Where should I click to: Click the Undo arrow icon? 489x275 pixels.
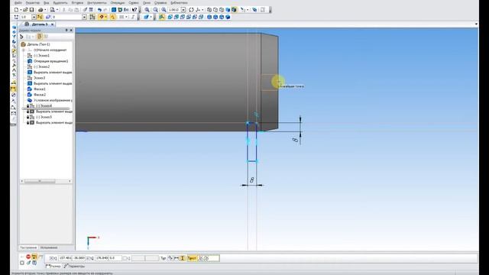coord(99,10)
